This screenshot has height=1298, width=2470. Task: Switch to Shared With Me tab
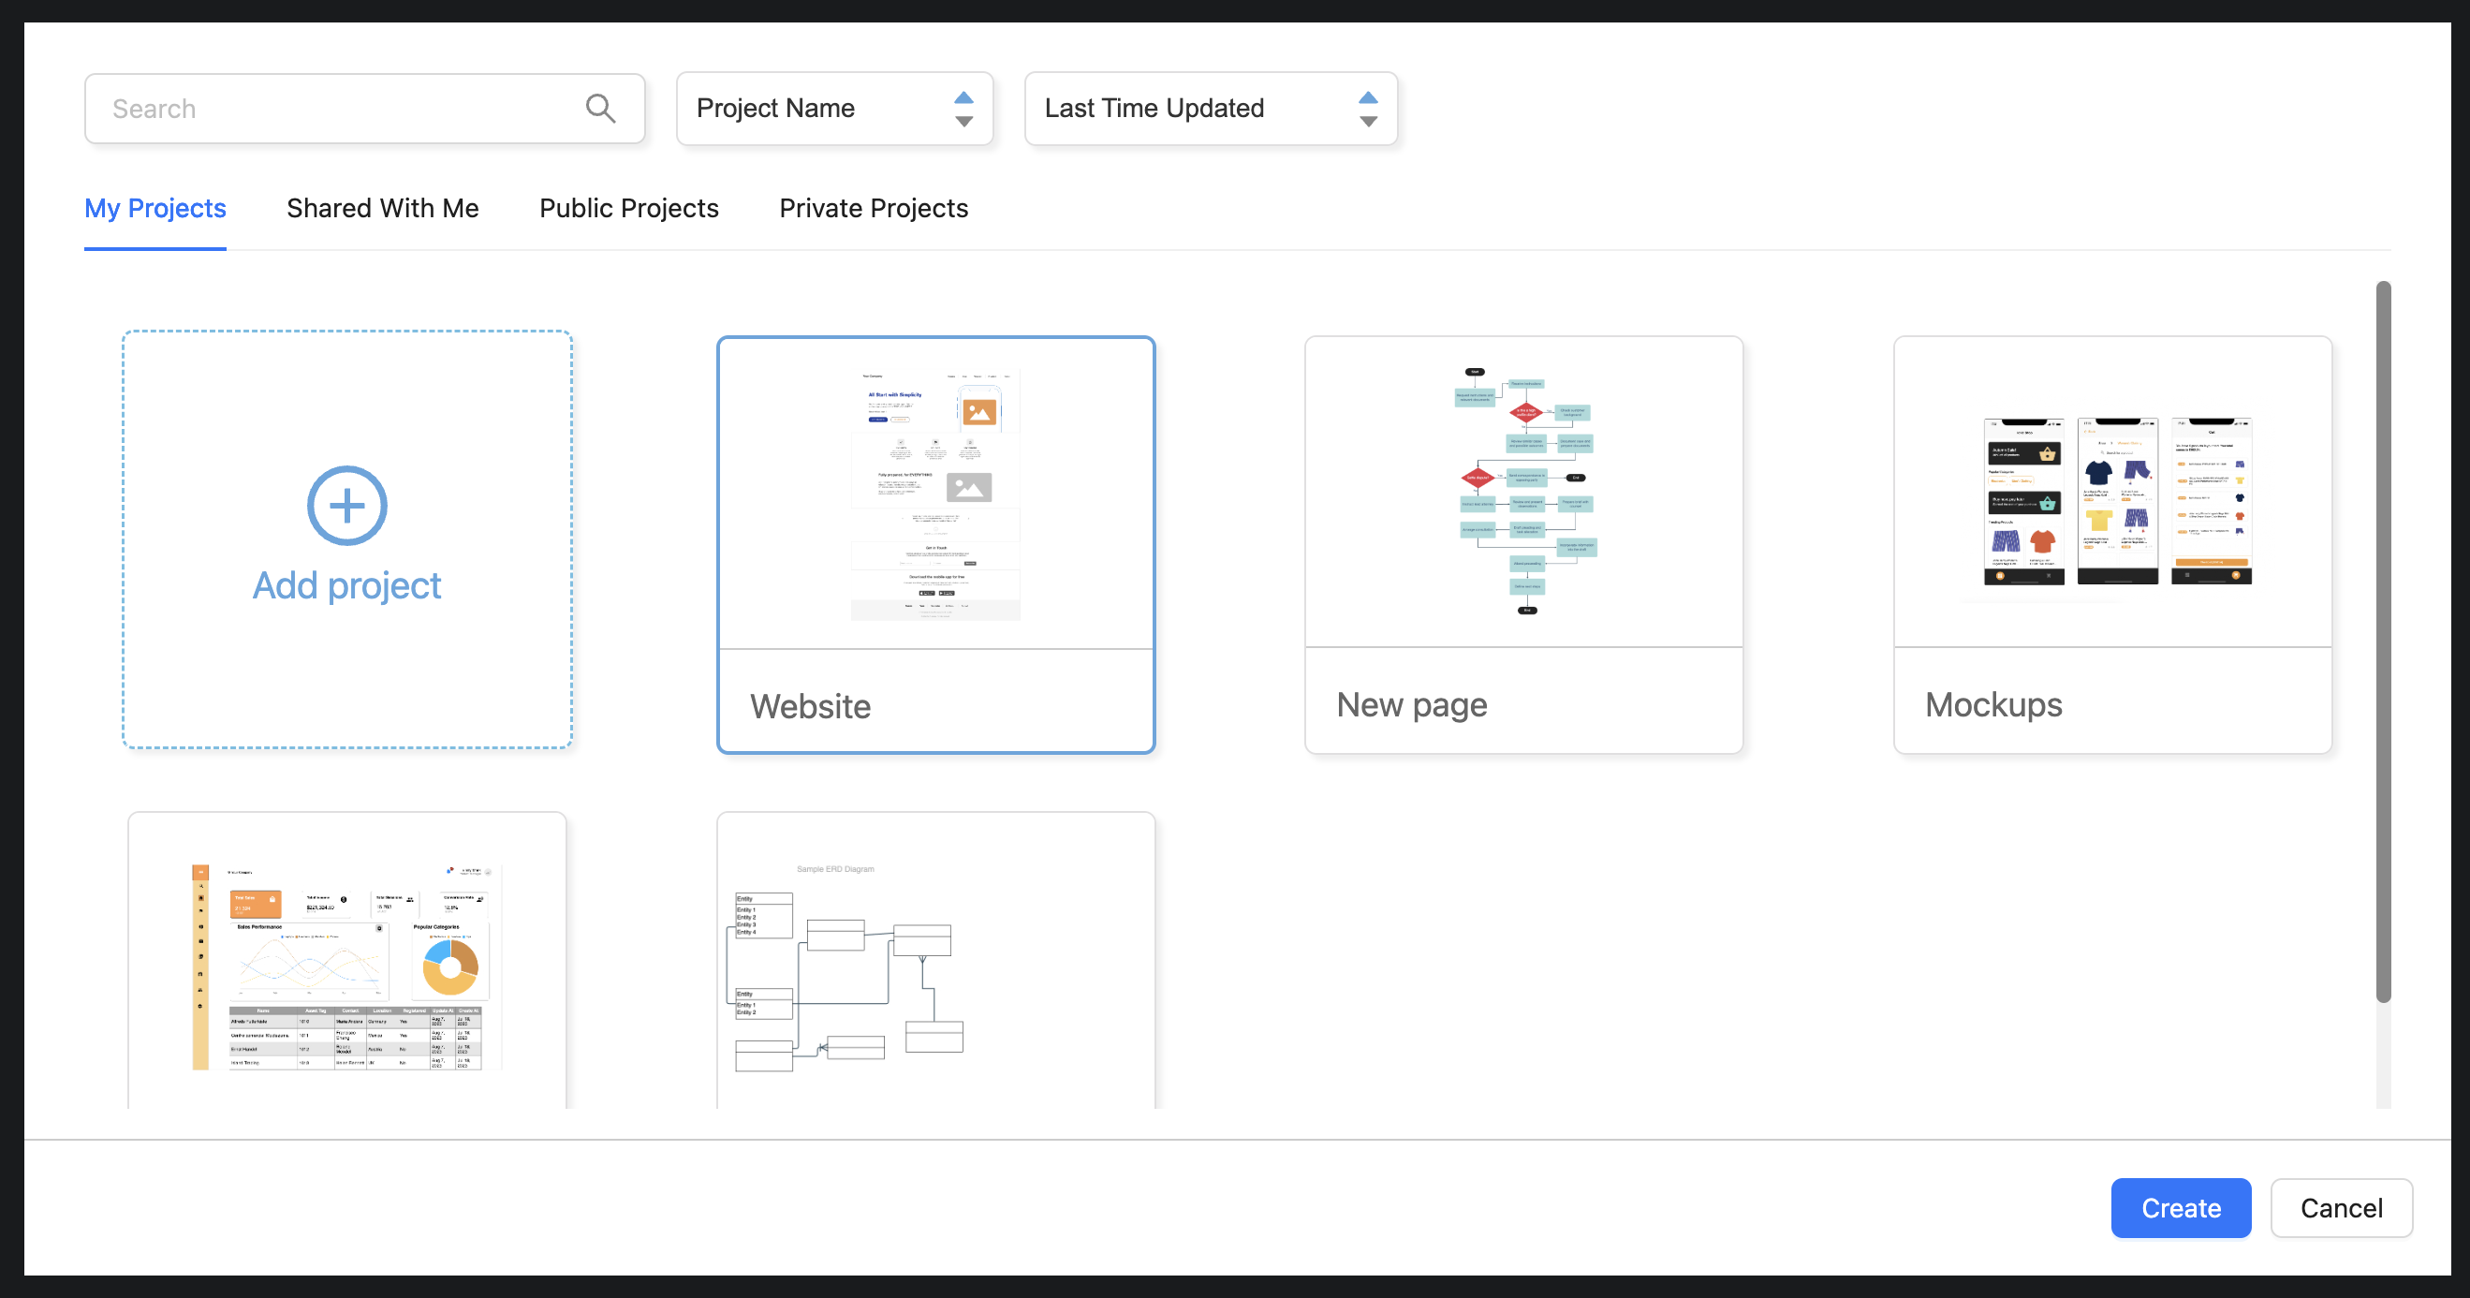tap(383, 208)
